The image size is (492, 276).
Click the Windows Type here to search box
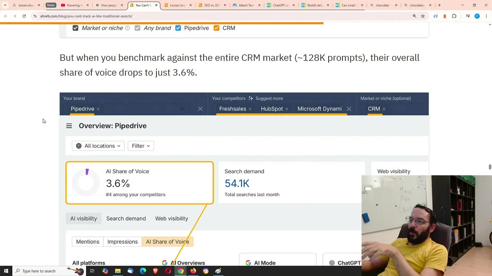pyautogui.click(x=49, y=271)
